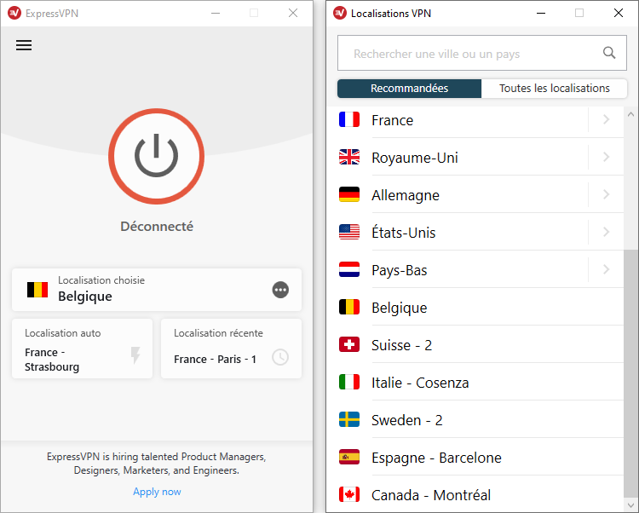Image resolution: width=639 pixels, height=513 pixels.
Task: Click the magnifying glass search icon
Action: (609, 53)
